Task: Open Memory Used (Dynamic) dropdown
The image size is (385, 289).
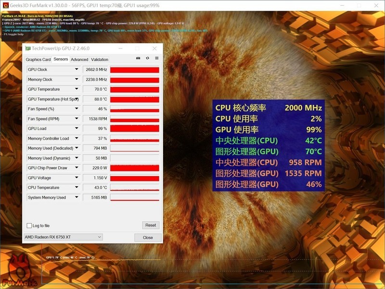Action: (77, 158)
